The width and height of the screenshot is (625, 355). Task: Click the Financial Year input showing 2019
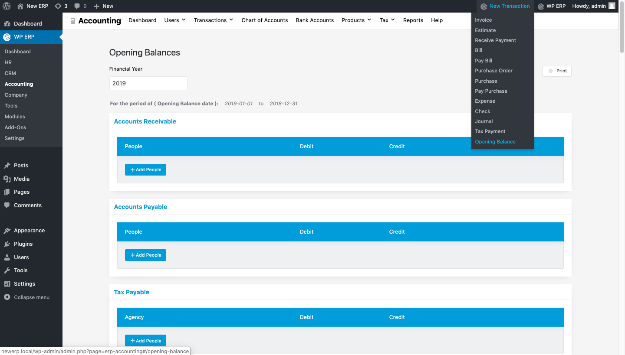[148, 83]
